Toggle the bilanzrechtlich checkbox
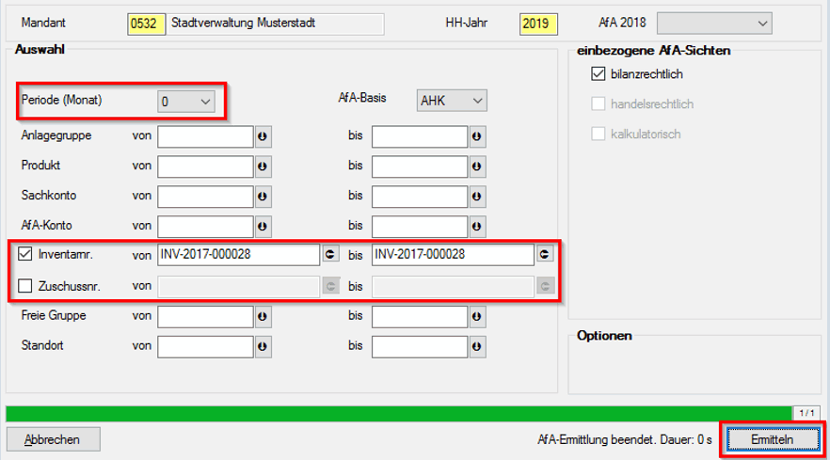Image resolution: width=830 pixels, height=460 pixels. click(x=598, y=74)
